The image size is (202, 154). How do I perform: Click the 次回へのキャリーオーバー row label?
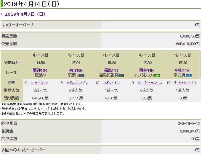pos(24,150)
